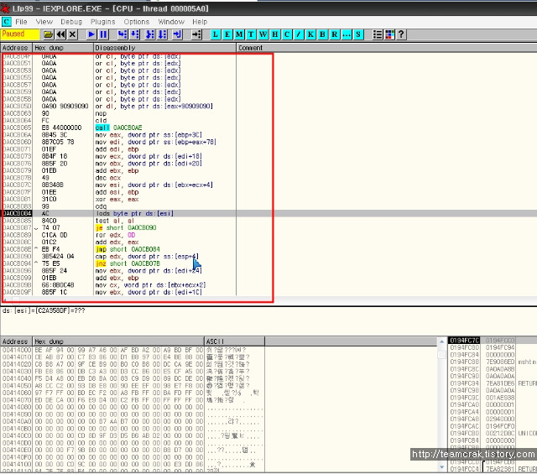Click the Step into toolbar icon

click(x=123, y=34)
